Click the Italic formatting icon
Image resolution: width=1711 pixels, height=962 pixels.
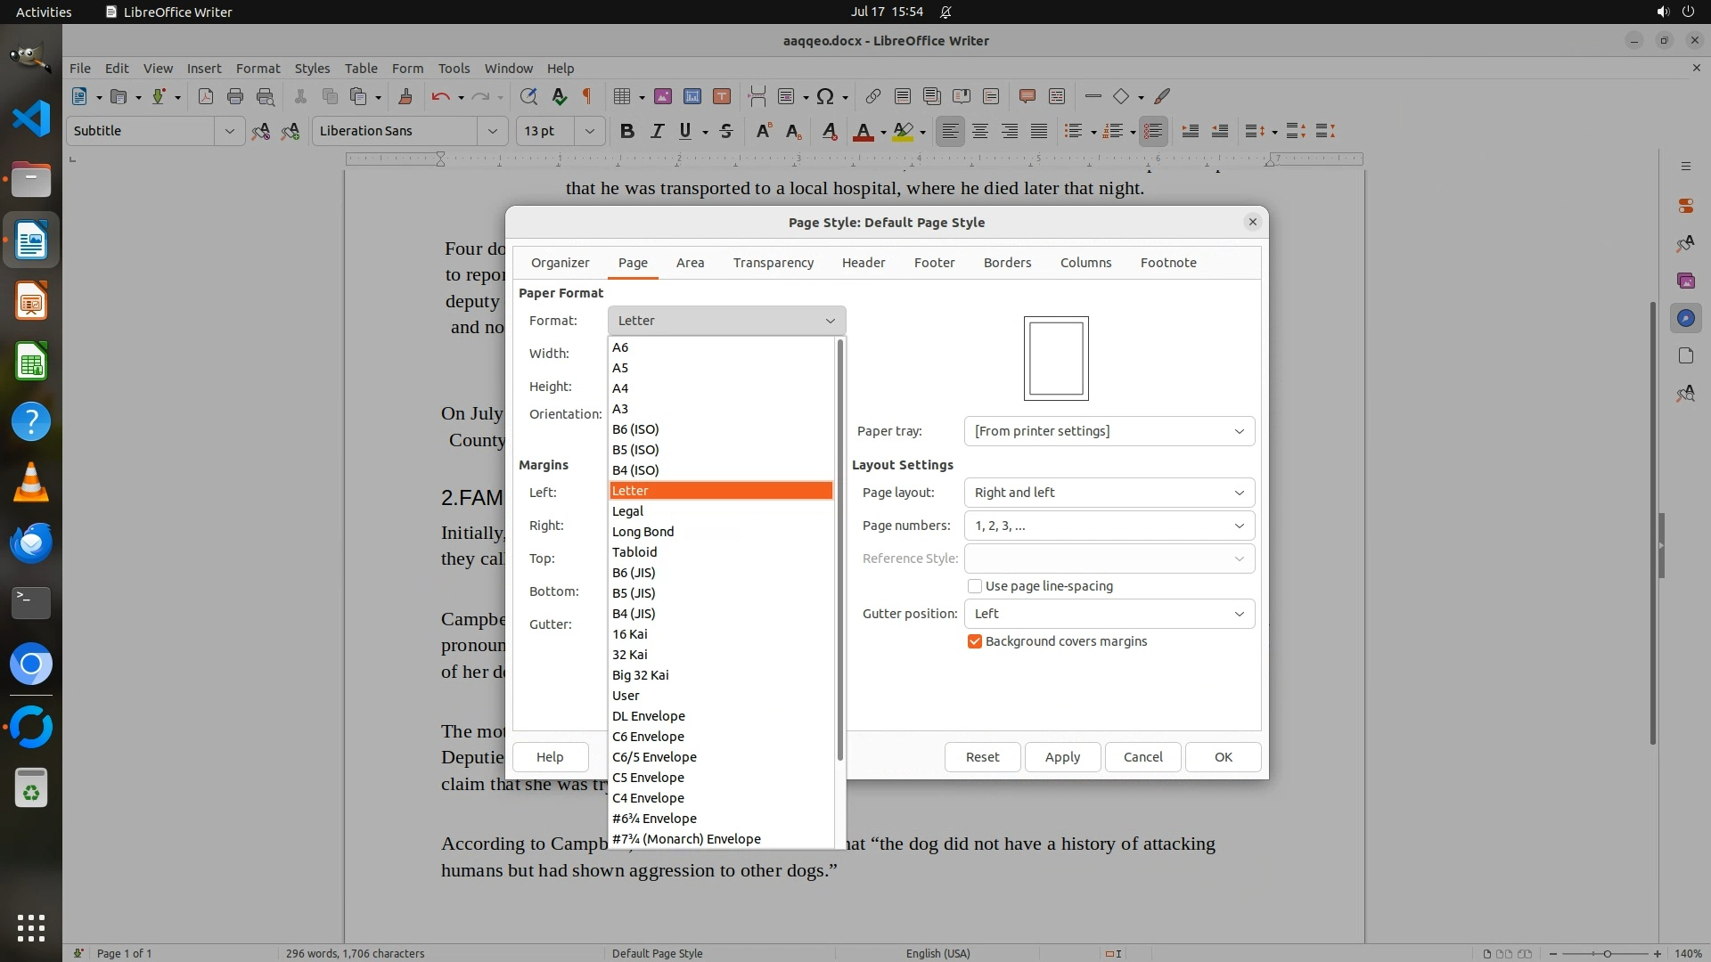657,131
